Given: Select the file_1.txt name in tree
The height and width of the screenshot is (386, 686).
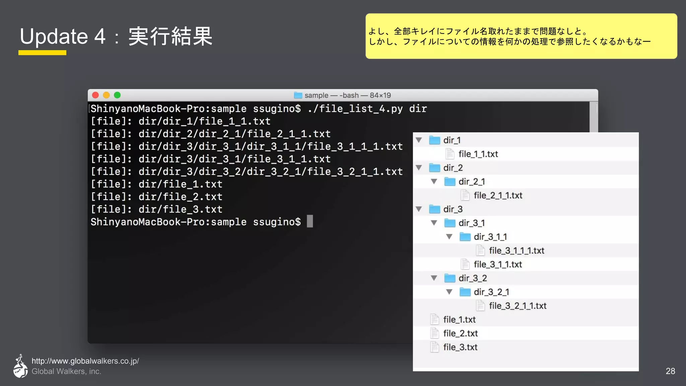Looking at the screenshot, I should coord(460,319).
